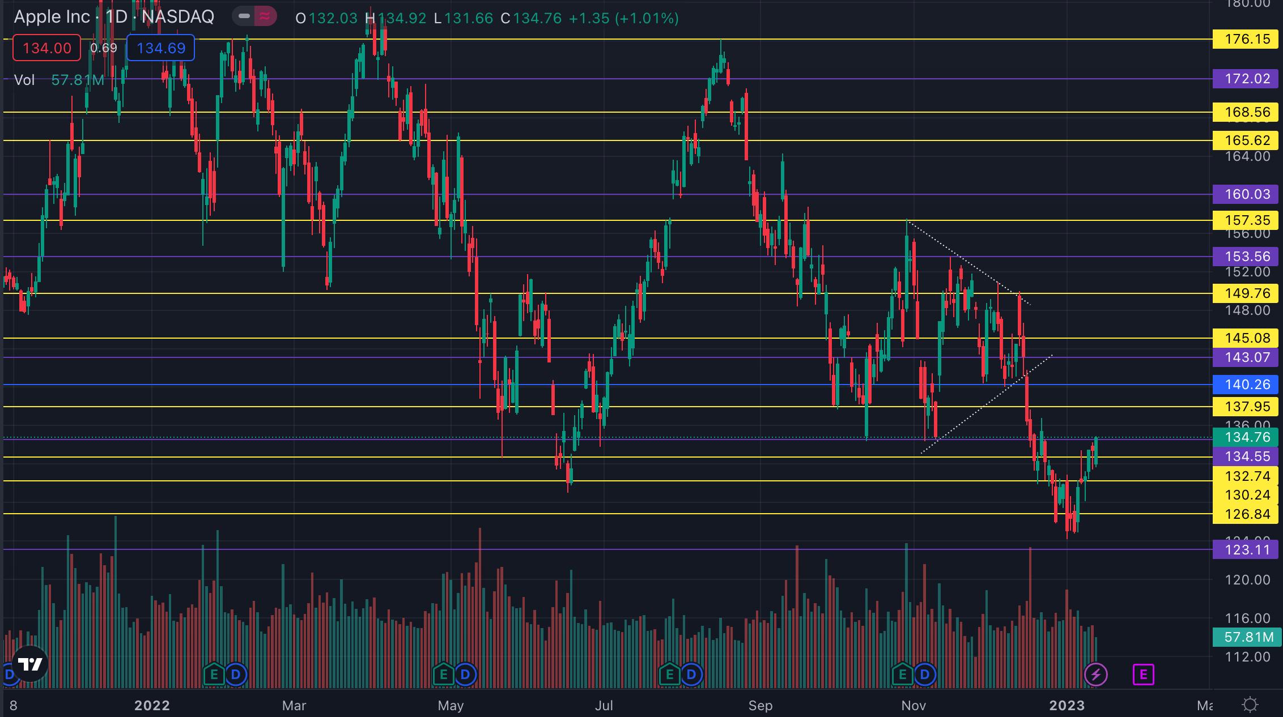The width and height of the screenshot is (1283, 717).
Task: Open chart settings gear icon
Action: point(1250,705)
